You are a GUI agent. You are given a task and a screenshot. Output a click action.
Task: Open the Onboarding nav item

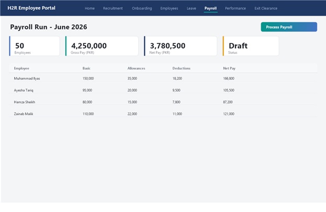142,8
